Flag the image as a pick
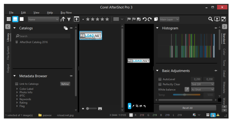This screenshot has height=121, width=232. point(129,19)
